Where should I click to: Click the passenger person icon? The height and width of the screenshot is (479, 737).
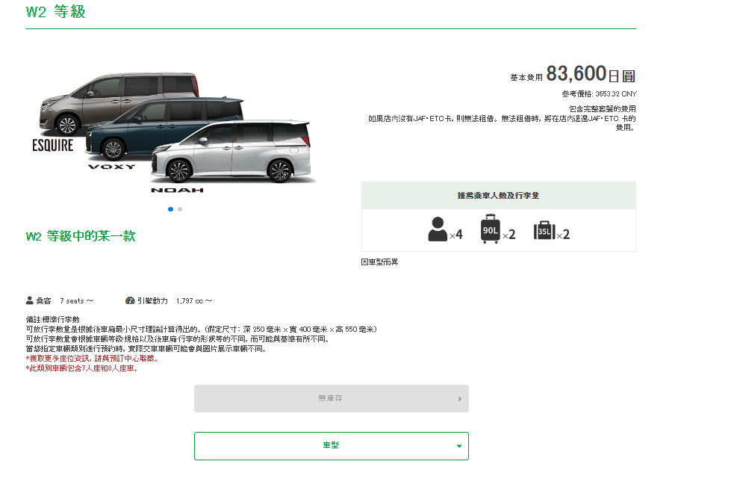438,229
